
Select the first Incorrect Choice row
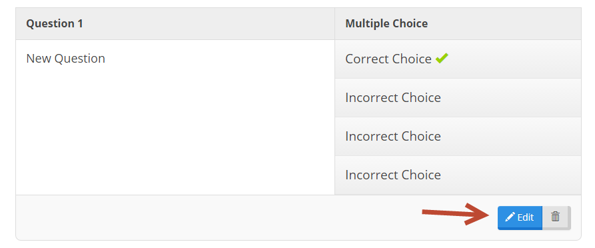tap(458, 97)
